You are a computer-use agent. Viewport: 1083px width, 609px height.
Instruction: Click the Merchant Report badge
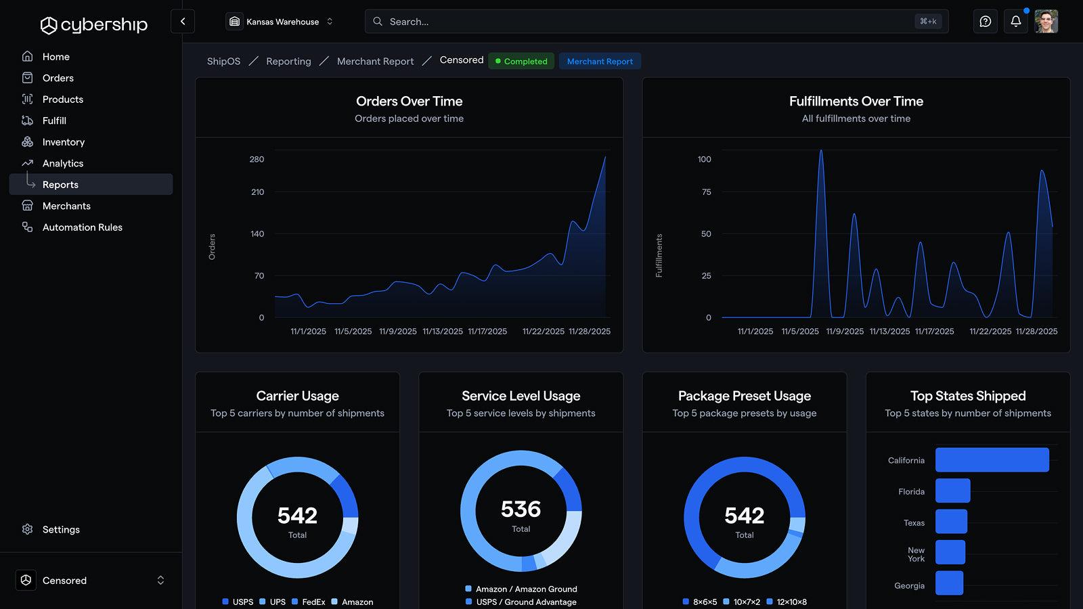tap(600, 61)
